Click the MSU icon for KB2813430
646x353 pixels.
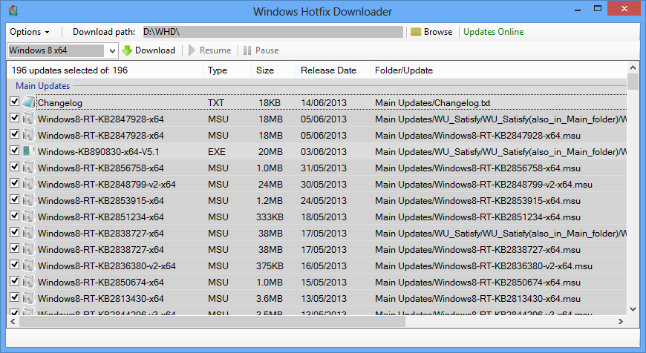click(29, 298)
